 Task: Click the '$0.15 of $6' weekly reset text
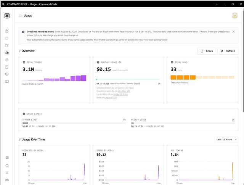click(148, 126)
